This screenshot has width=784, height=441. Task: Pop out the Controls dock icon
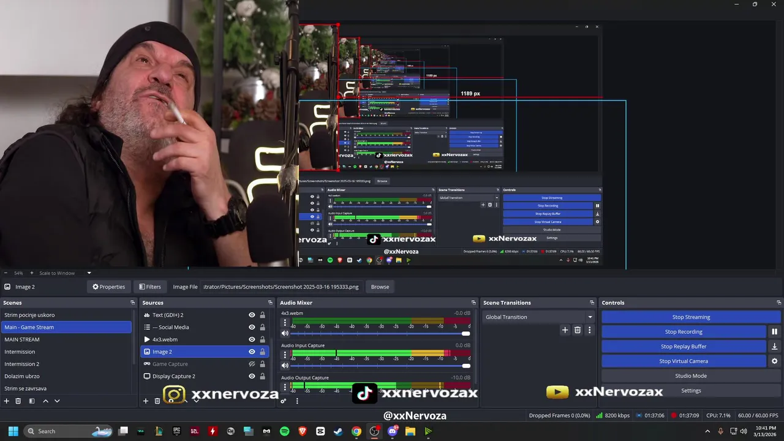(x=778, y=303)
